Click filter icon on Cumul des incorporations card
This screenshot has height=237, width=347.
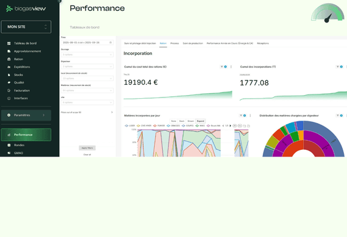coord(338,67)
